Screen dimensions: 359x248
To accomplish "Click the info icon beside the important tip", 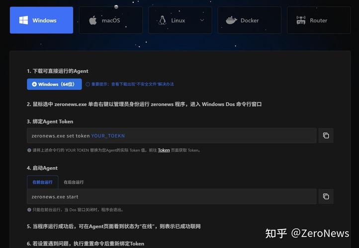I will [88, 84].
